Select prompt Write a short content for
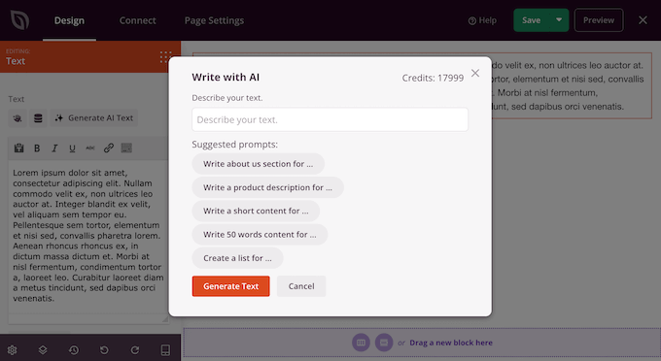 (256, 211)
